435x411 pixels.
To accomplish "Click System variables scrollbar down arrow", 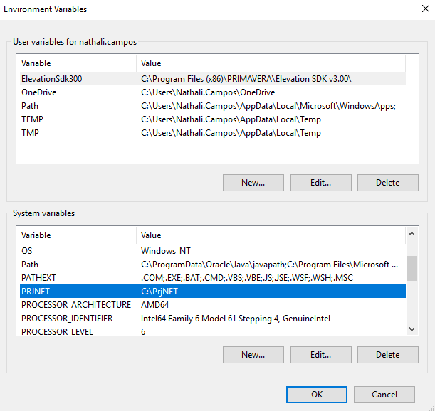I will coord(412,329).
